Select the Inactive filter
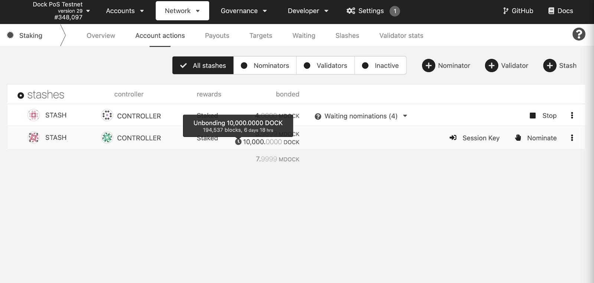This screenshot has width=594, height=283. coord(381,65)
